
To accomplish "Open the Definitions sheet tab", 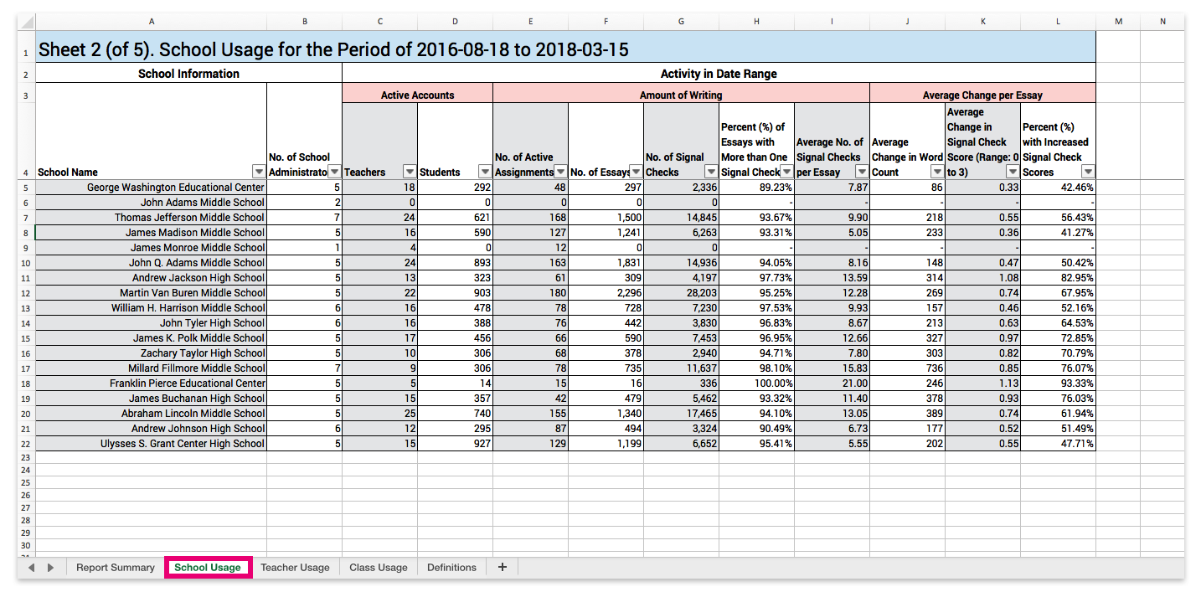I will click(451, 568).
